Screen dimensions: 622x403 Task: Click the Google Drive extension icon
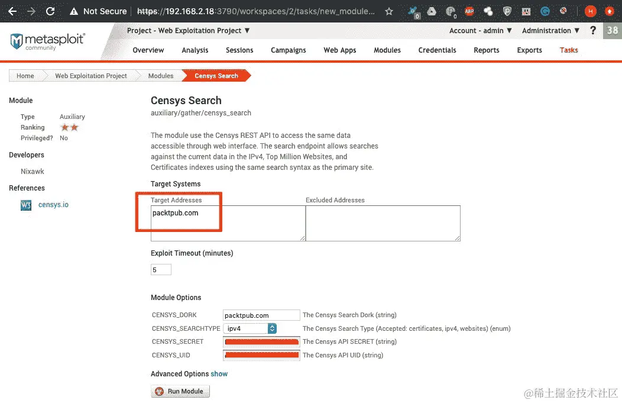click(432, 11)
